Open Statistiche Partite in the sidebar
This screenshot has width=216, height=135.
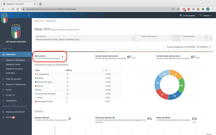[x=13, y=65]
